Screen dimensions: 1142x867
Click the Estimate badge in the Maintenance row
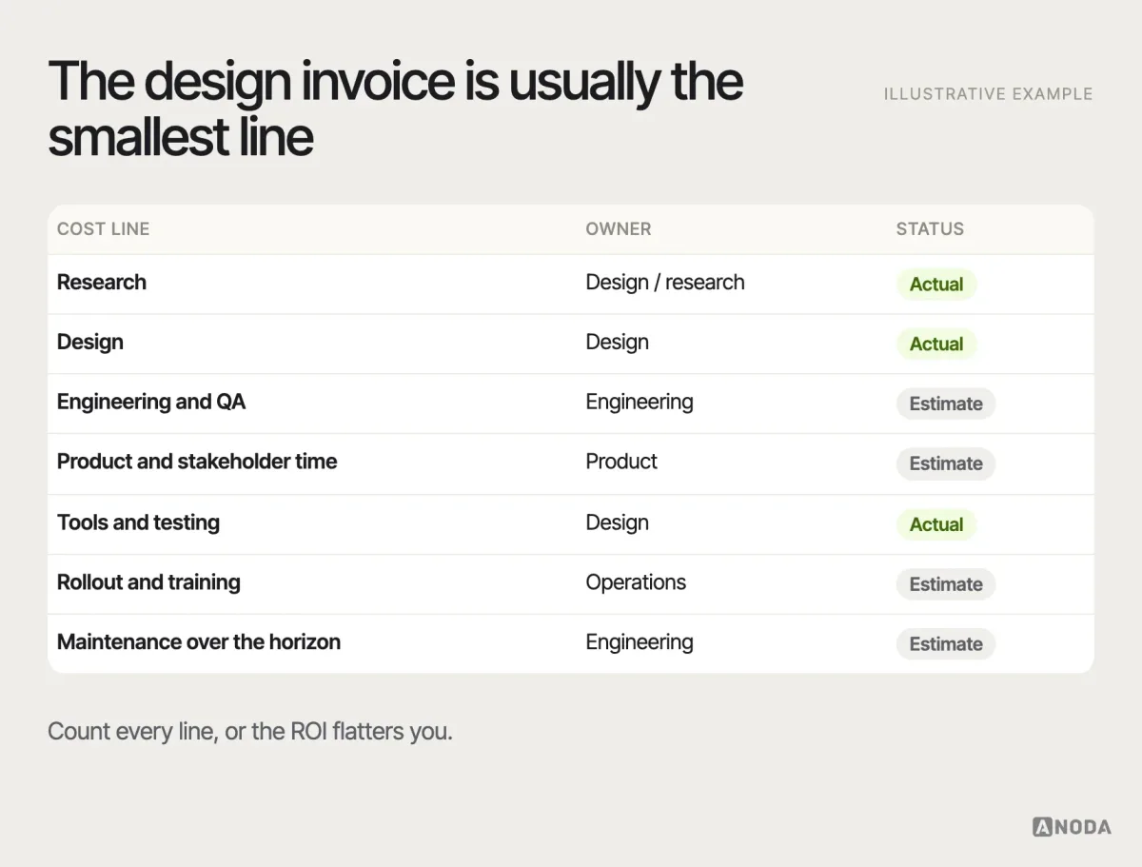(x=946, y=644)
